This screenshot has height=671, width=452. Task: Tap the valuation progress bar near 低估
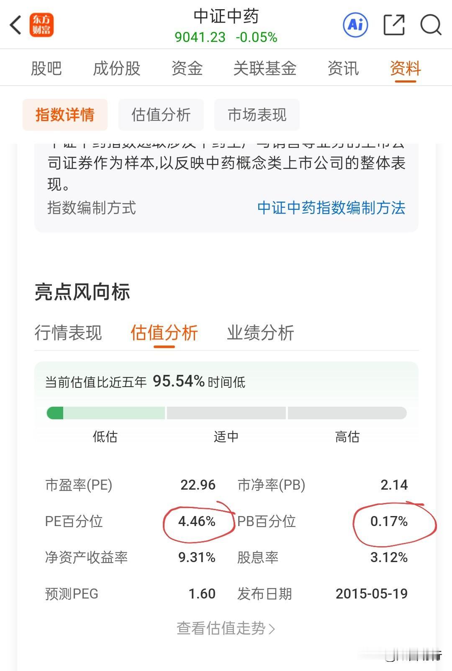pos(105,413)
